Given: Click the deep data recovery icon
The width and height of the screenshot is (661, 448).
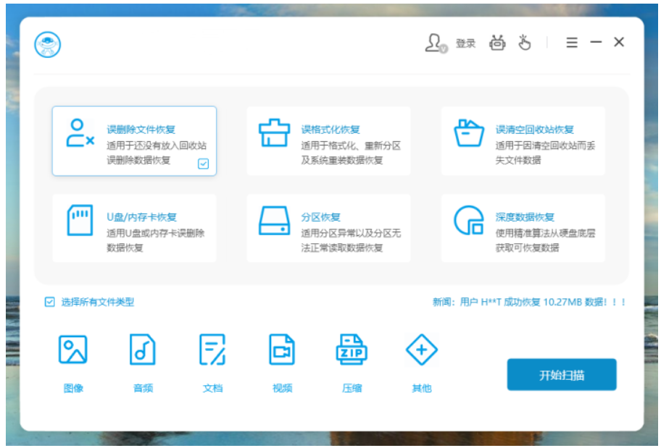Looking at the screenshot, I should tap(469, 220).
